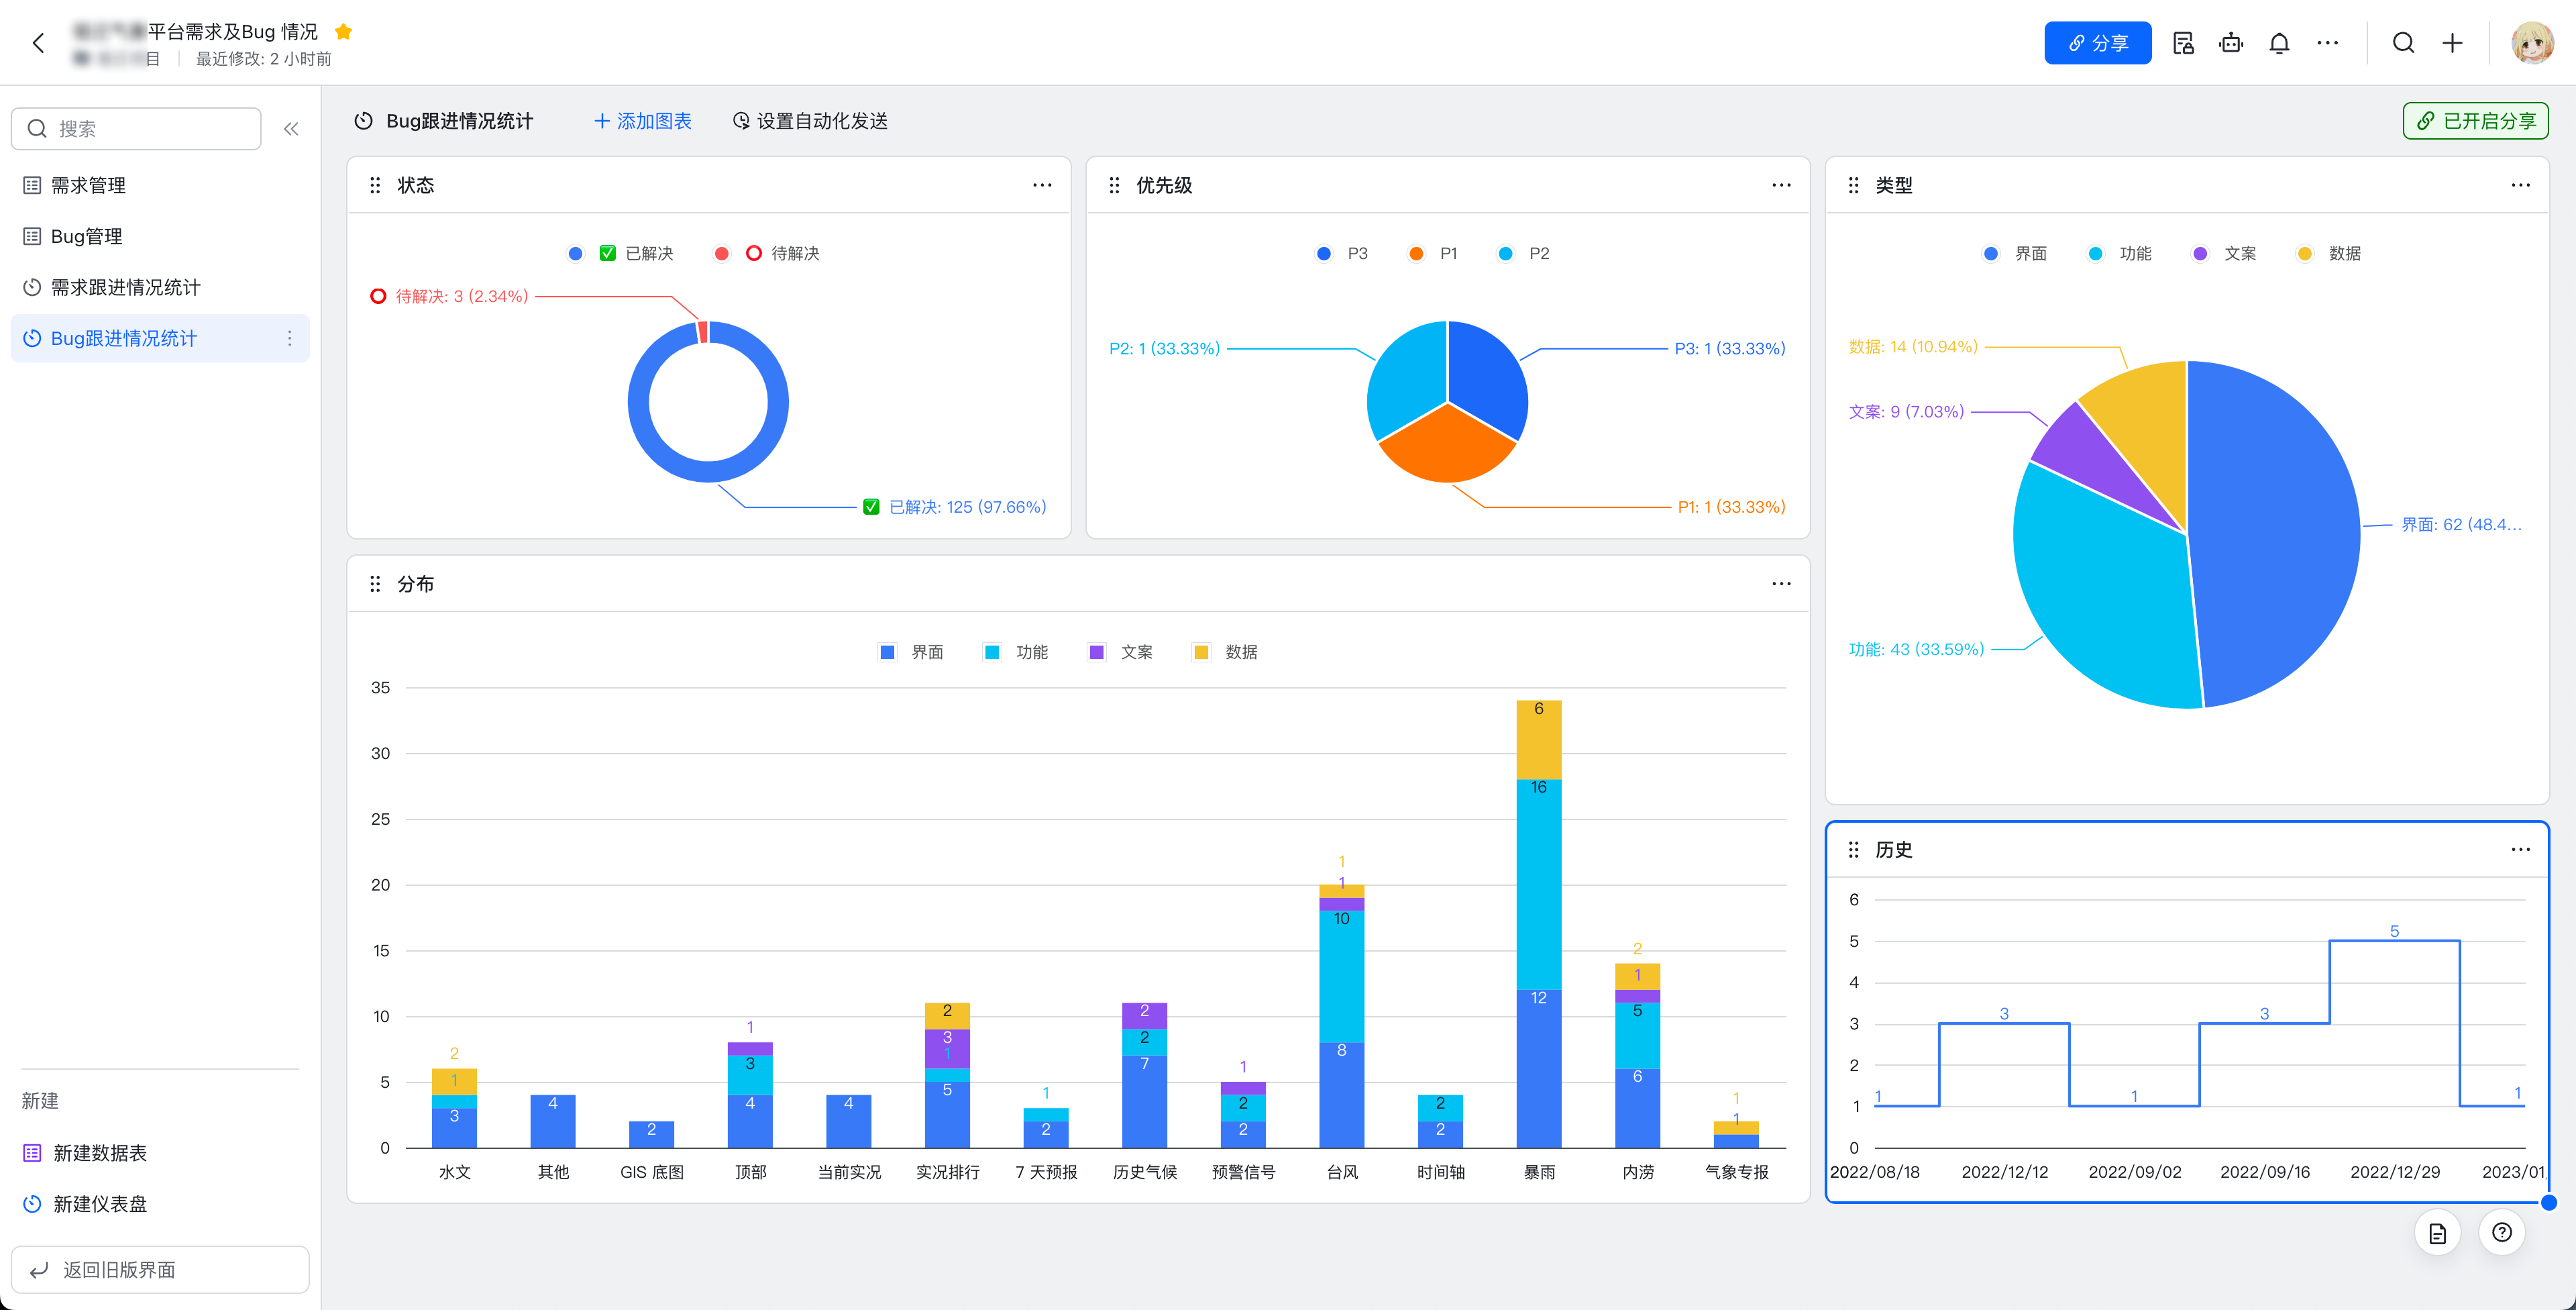2576x1310 pixels.
Task: Click the P1 orange legend swatch
Action: 1416,253
